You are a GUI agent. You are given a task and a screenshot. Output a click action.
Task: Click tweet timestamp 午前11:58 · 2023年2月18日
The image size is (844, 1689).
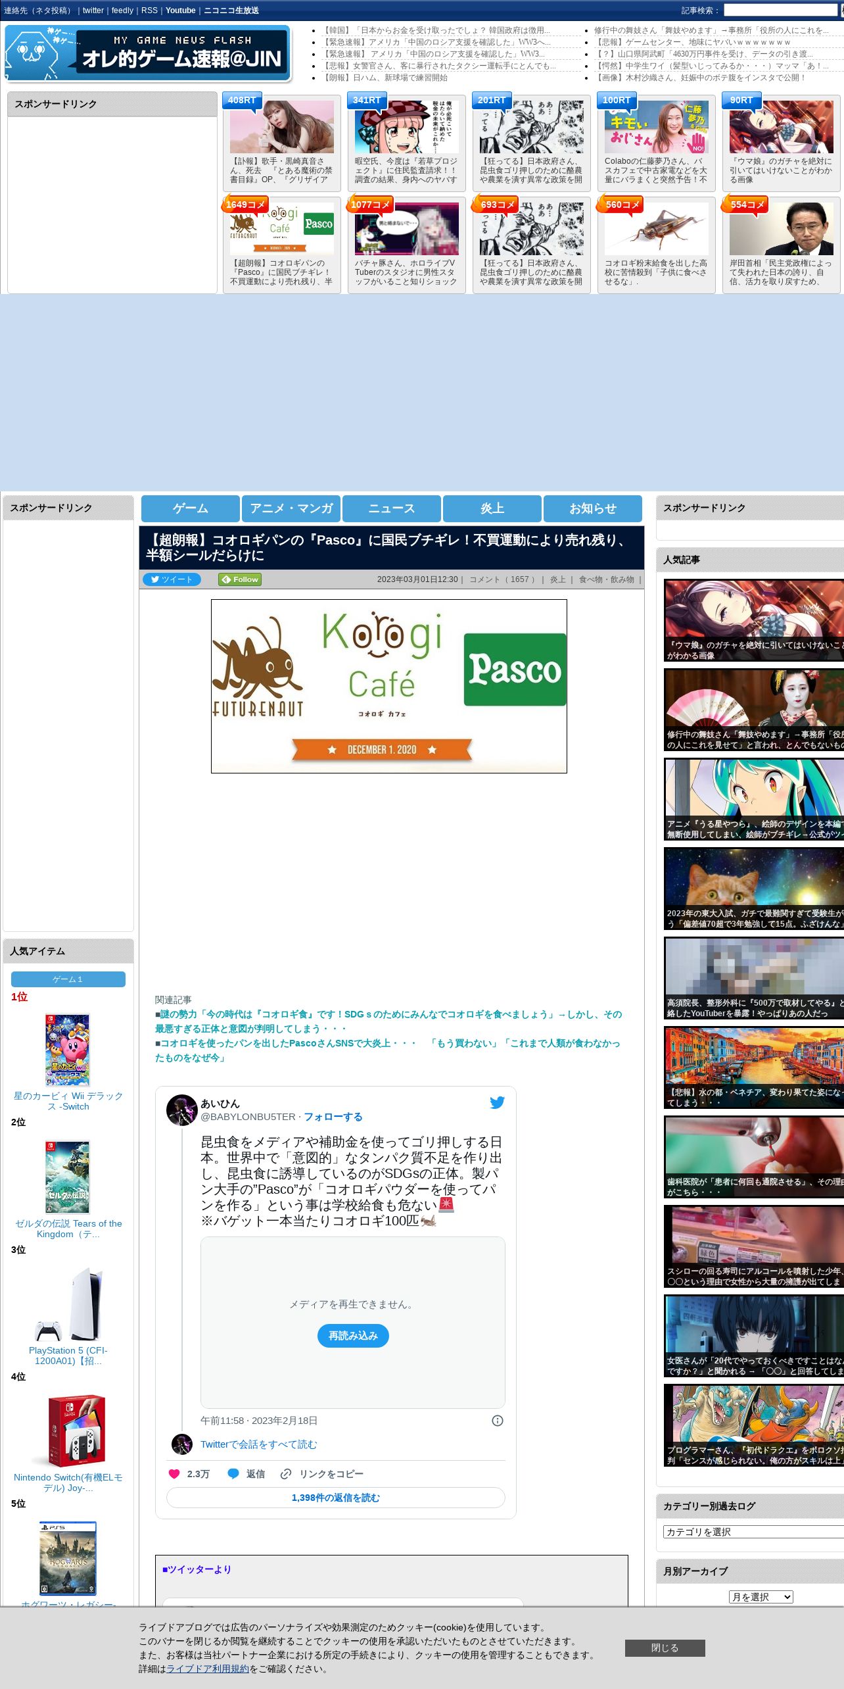[x=259, y=1421]
